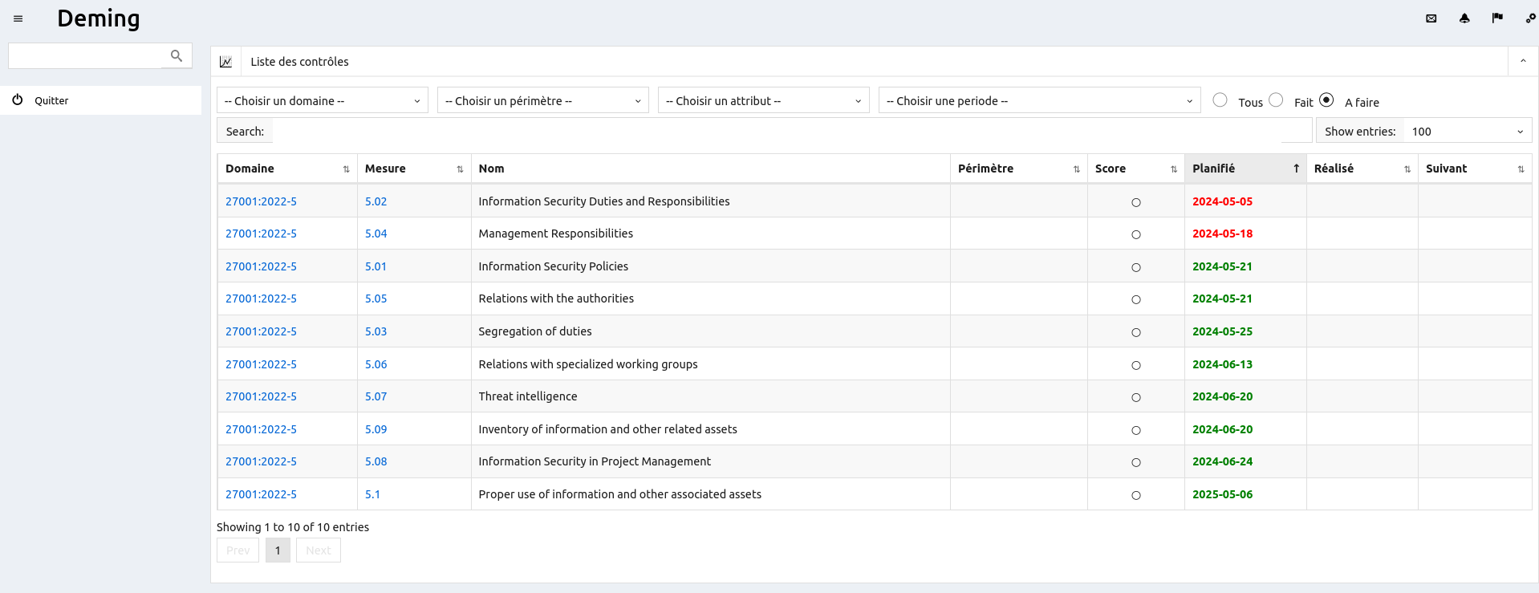Click the chart icon beside Liste des contrôles

pyautogui.click(x=226, y=62)
